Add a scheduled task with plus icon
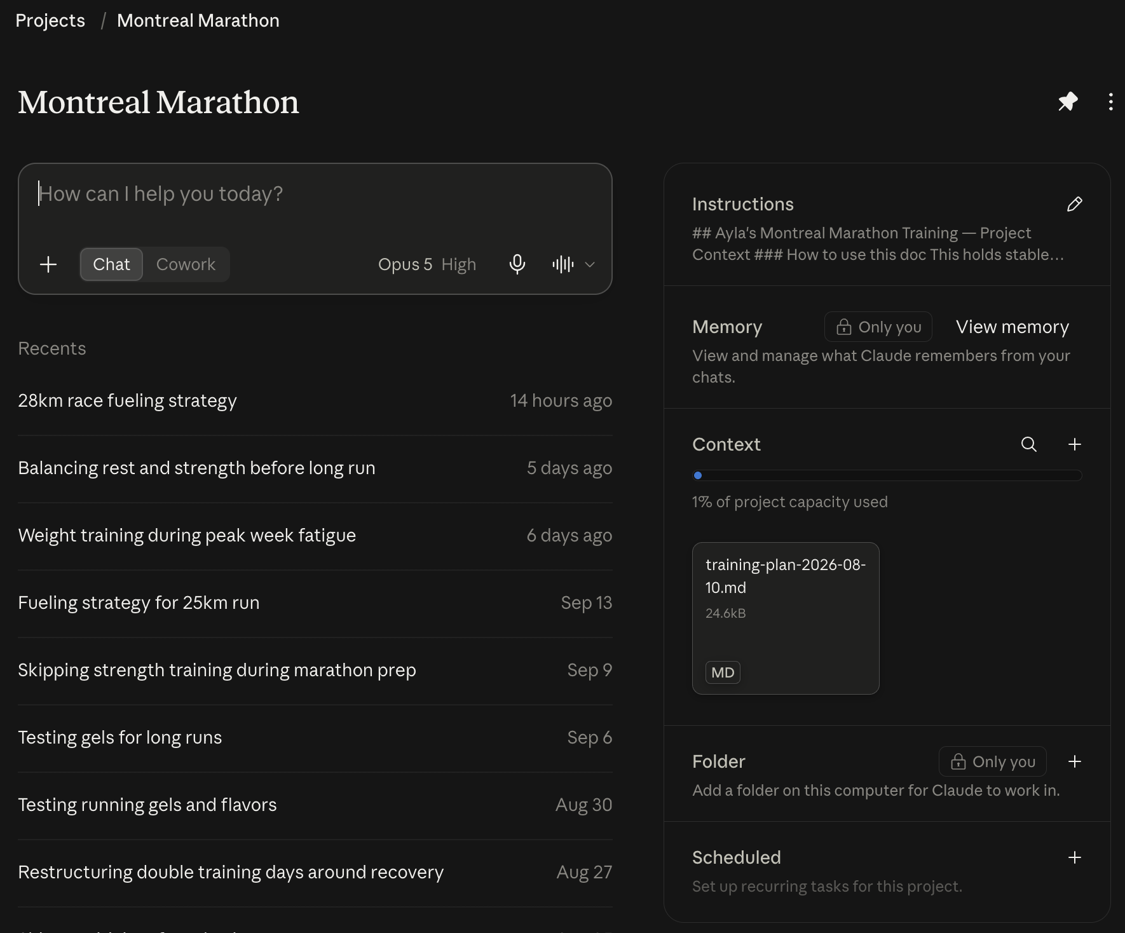Image resolution: width=1125 pixels, height=933 pixels. [x=1074, y=857]
